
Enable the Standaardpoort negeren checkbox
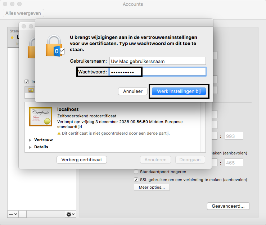pos(136,172)
